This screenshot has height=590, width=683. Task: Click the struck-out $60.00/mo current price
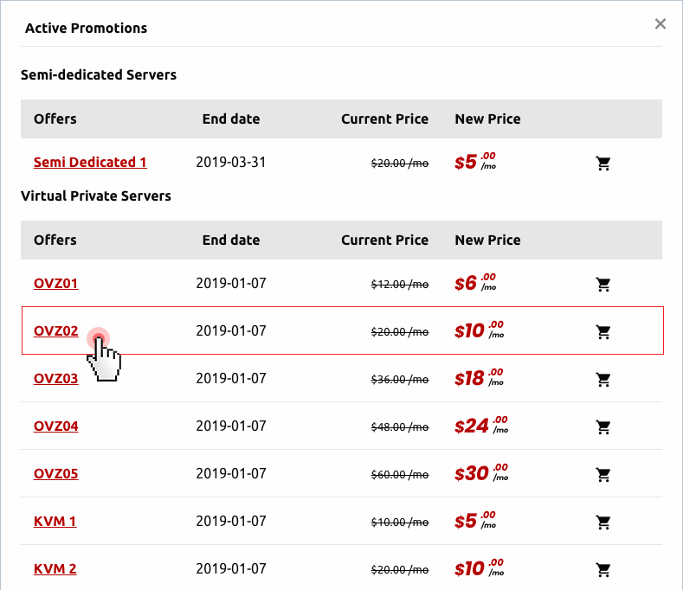pyautogui.click(x=399, y=474)
